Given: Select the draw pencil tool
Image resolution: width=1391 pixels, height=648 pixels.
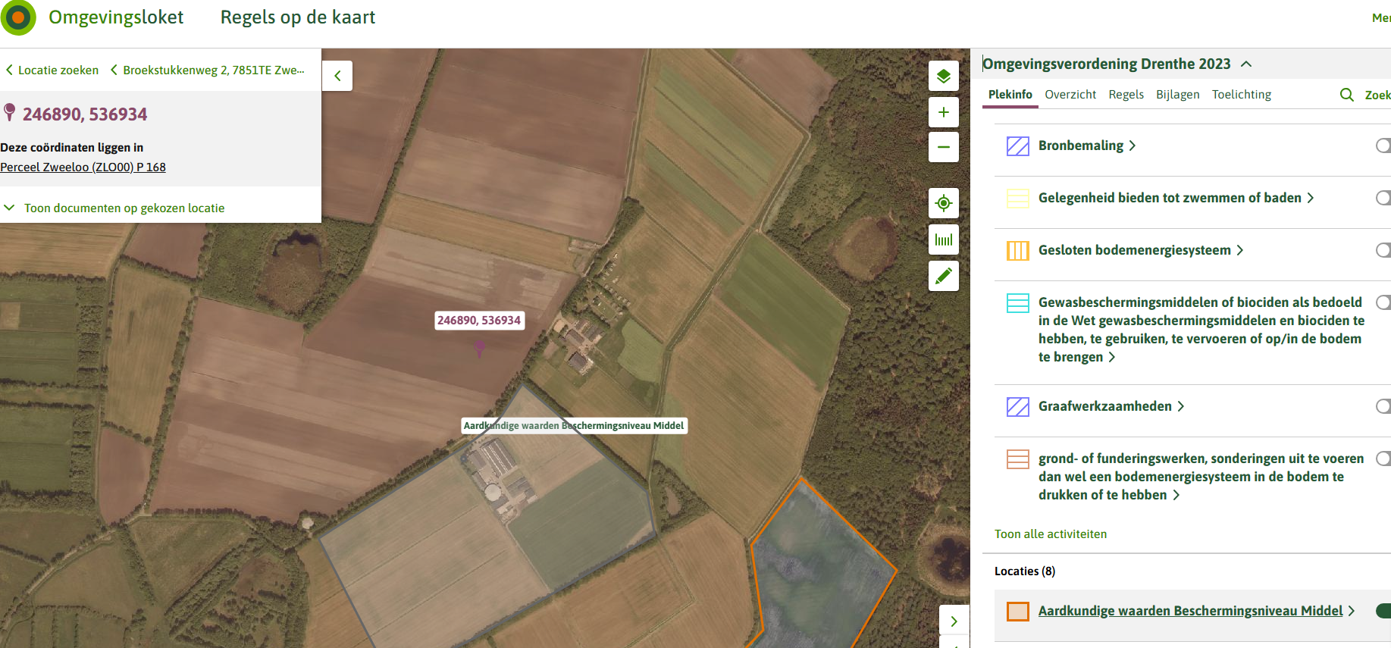Looking at the screenshot, I should coord(944,276).
